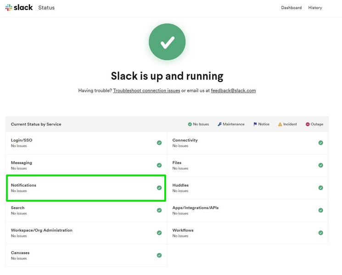The height and width of the screenshot is (275, 342).
Task: Open Troubleshoot connection issues link
Action: coord(146,91)
